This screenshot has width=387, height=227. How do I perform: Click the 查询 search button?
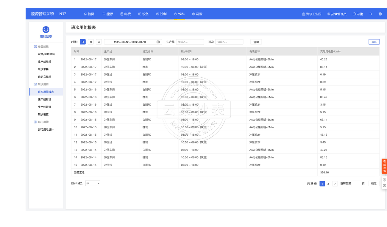coord(256,42)
